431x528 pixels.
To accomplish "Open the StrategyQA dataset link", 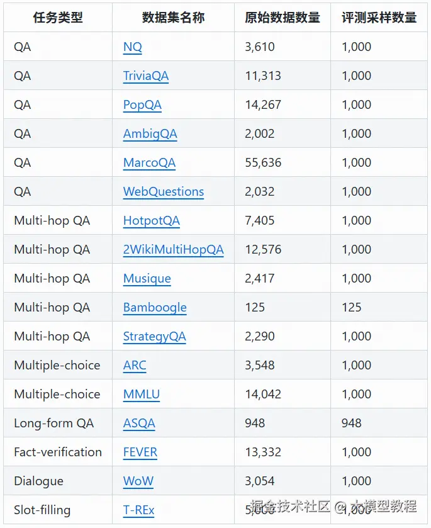I will tap(155, 337).
